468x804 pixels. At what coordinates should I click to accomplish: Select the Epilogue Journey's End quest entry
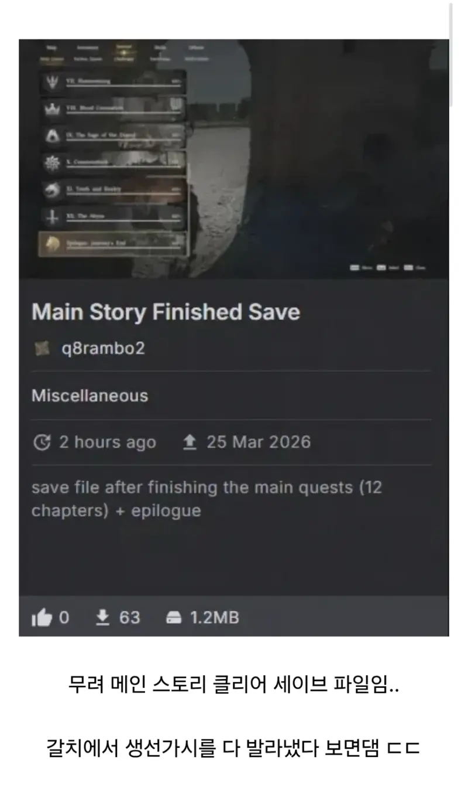pyautogui.click(x=113, y=244)
